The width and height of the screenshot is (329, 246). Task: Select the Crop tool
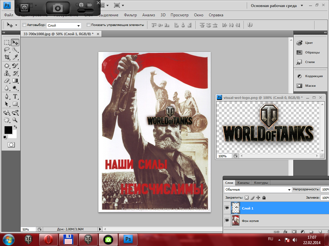[7, 57]
